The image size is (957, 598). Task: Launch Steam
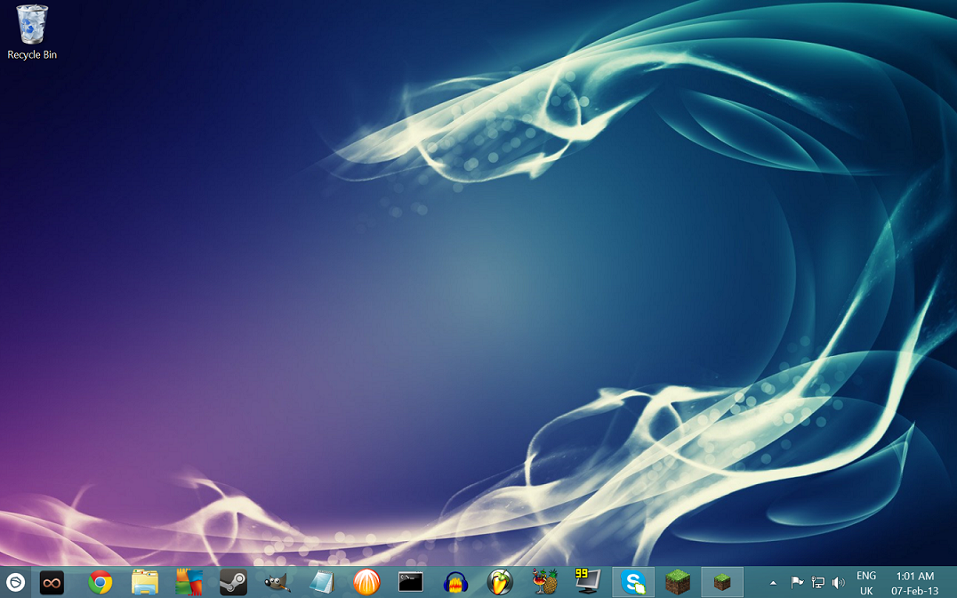point(233,583)
